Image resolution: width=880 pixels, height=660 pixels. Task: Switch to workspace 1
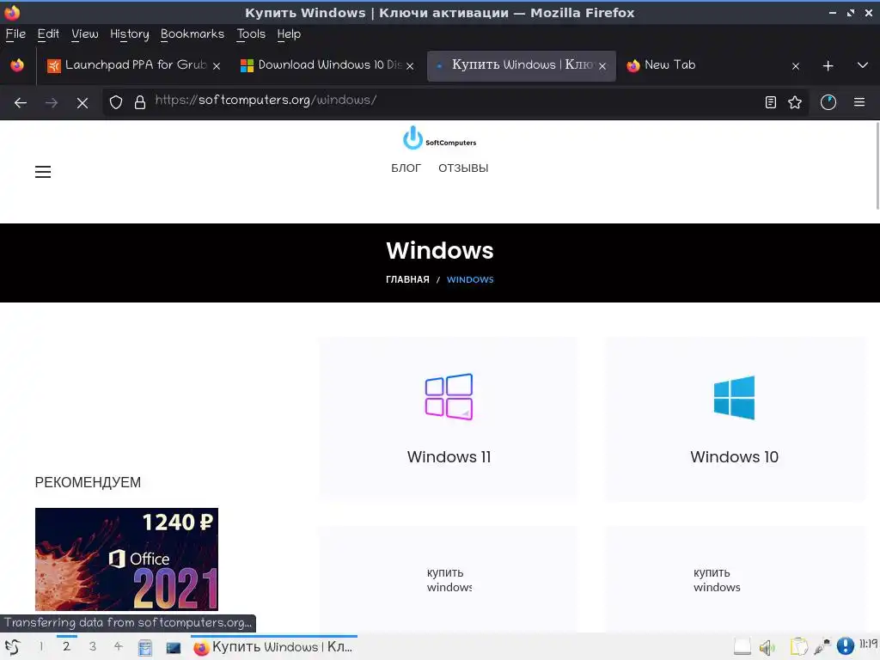[40, 647]
